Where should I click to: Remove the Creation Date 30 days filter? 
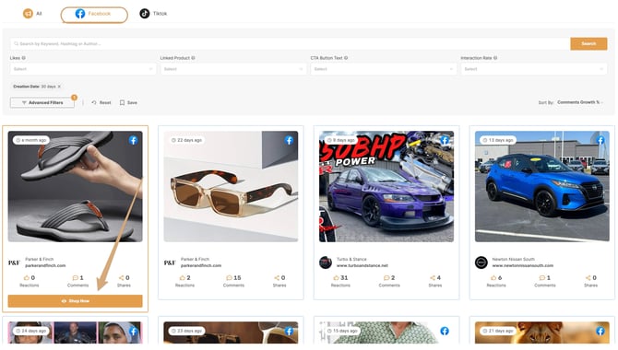[x=59, y=87]
